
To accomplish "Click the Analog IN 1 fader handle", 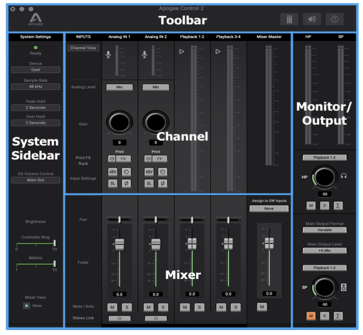I will [119, 244].
